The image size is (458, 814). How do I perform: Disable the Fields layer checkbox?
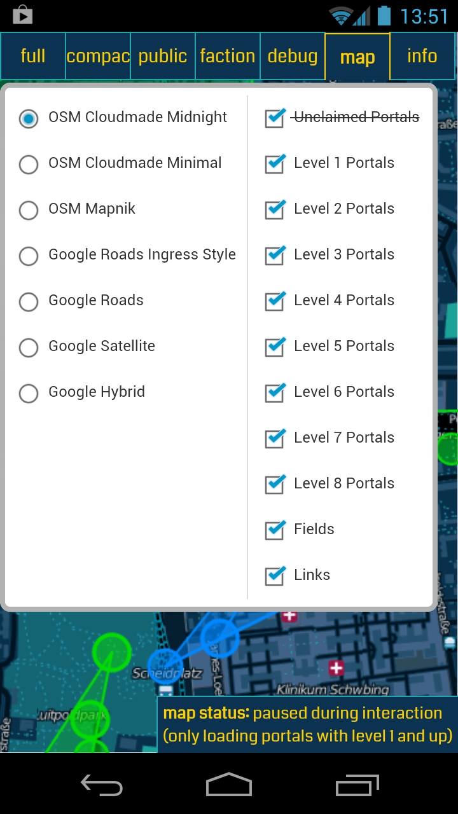(x=275, y=529)
